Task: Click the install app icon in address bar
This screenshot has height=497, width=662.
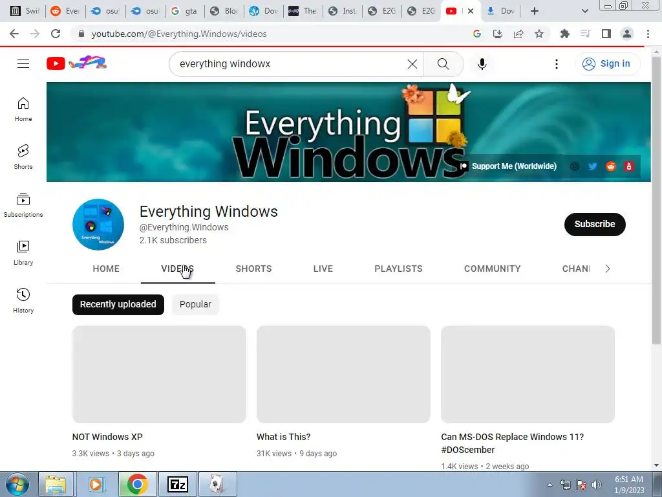Action: point(498,34)
